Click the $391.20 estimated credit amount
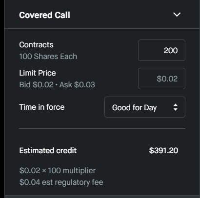Screen dimensions: 200x198 [x=163, y=151]
